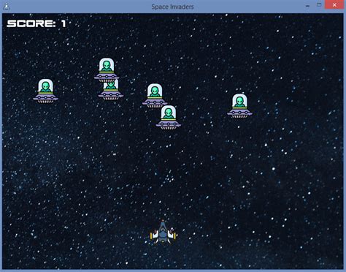Click the rightmost alien UFO
The image size is (346, 272).
pos(239,106)
